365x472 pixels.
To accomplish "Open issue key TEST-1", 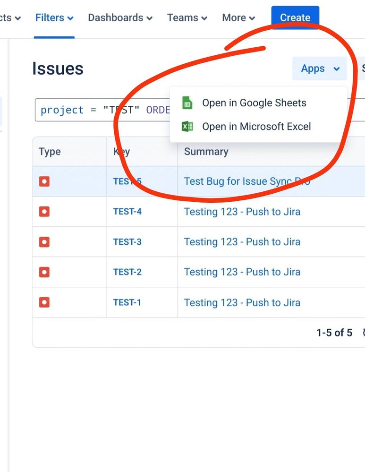I will tap(127, 302).
